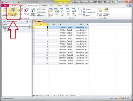
Task: Go to first record
Action: tap(40, 95)
